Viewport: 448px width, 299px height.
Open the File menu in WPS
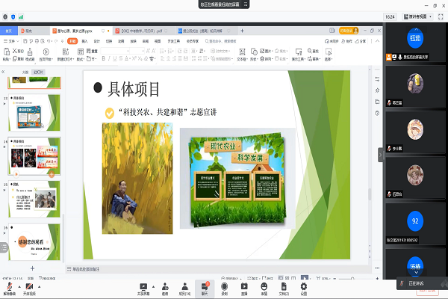tap(11, 41)
